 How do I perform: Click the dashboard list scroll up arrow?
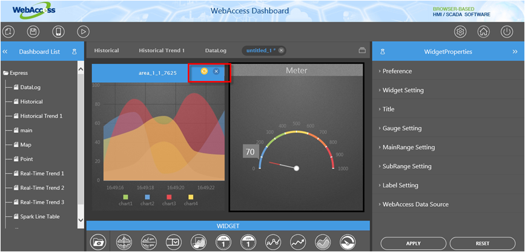[81, 69]
